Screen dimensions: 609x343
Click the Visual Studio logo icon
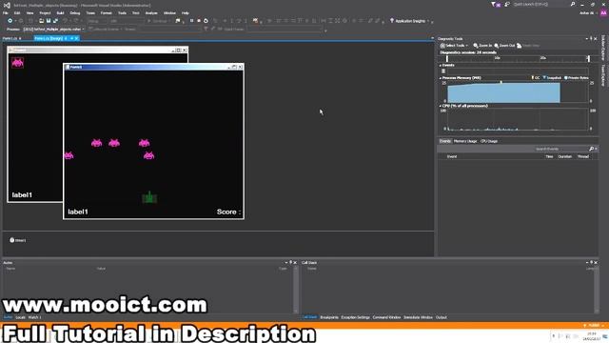click(x=7, y=5)
